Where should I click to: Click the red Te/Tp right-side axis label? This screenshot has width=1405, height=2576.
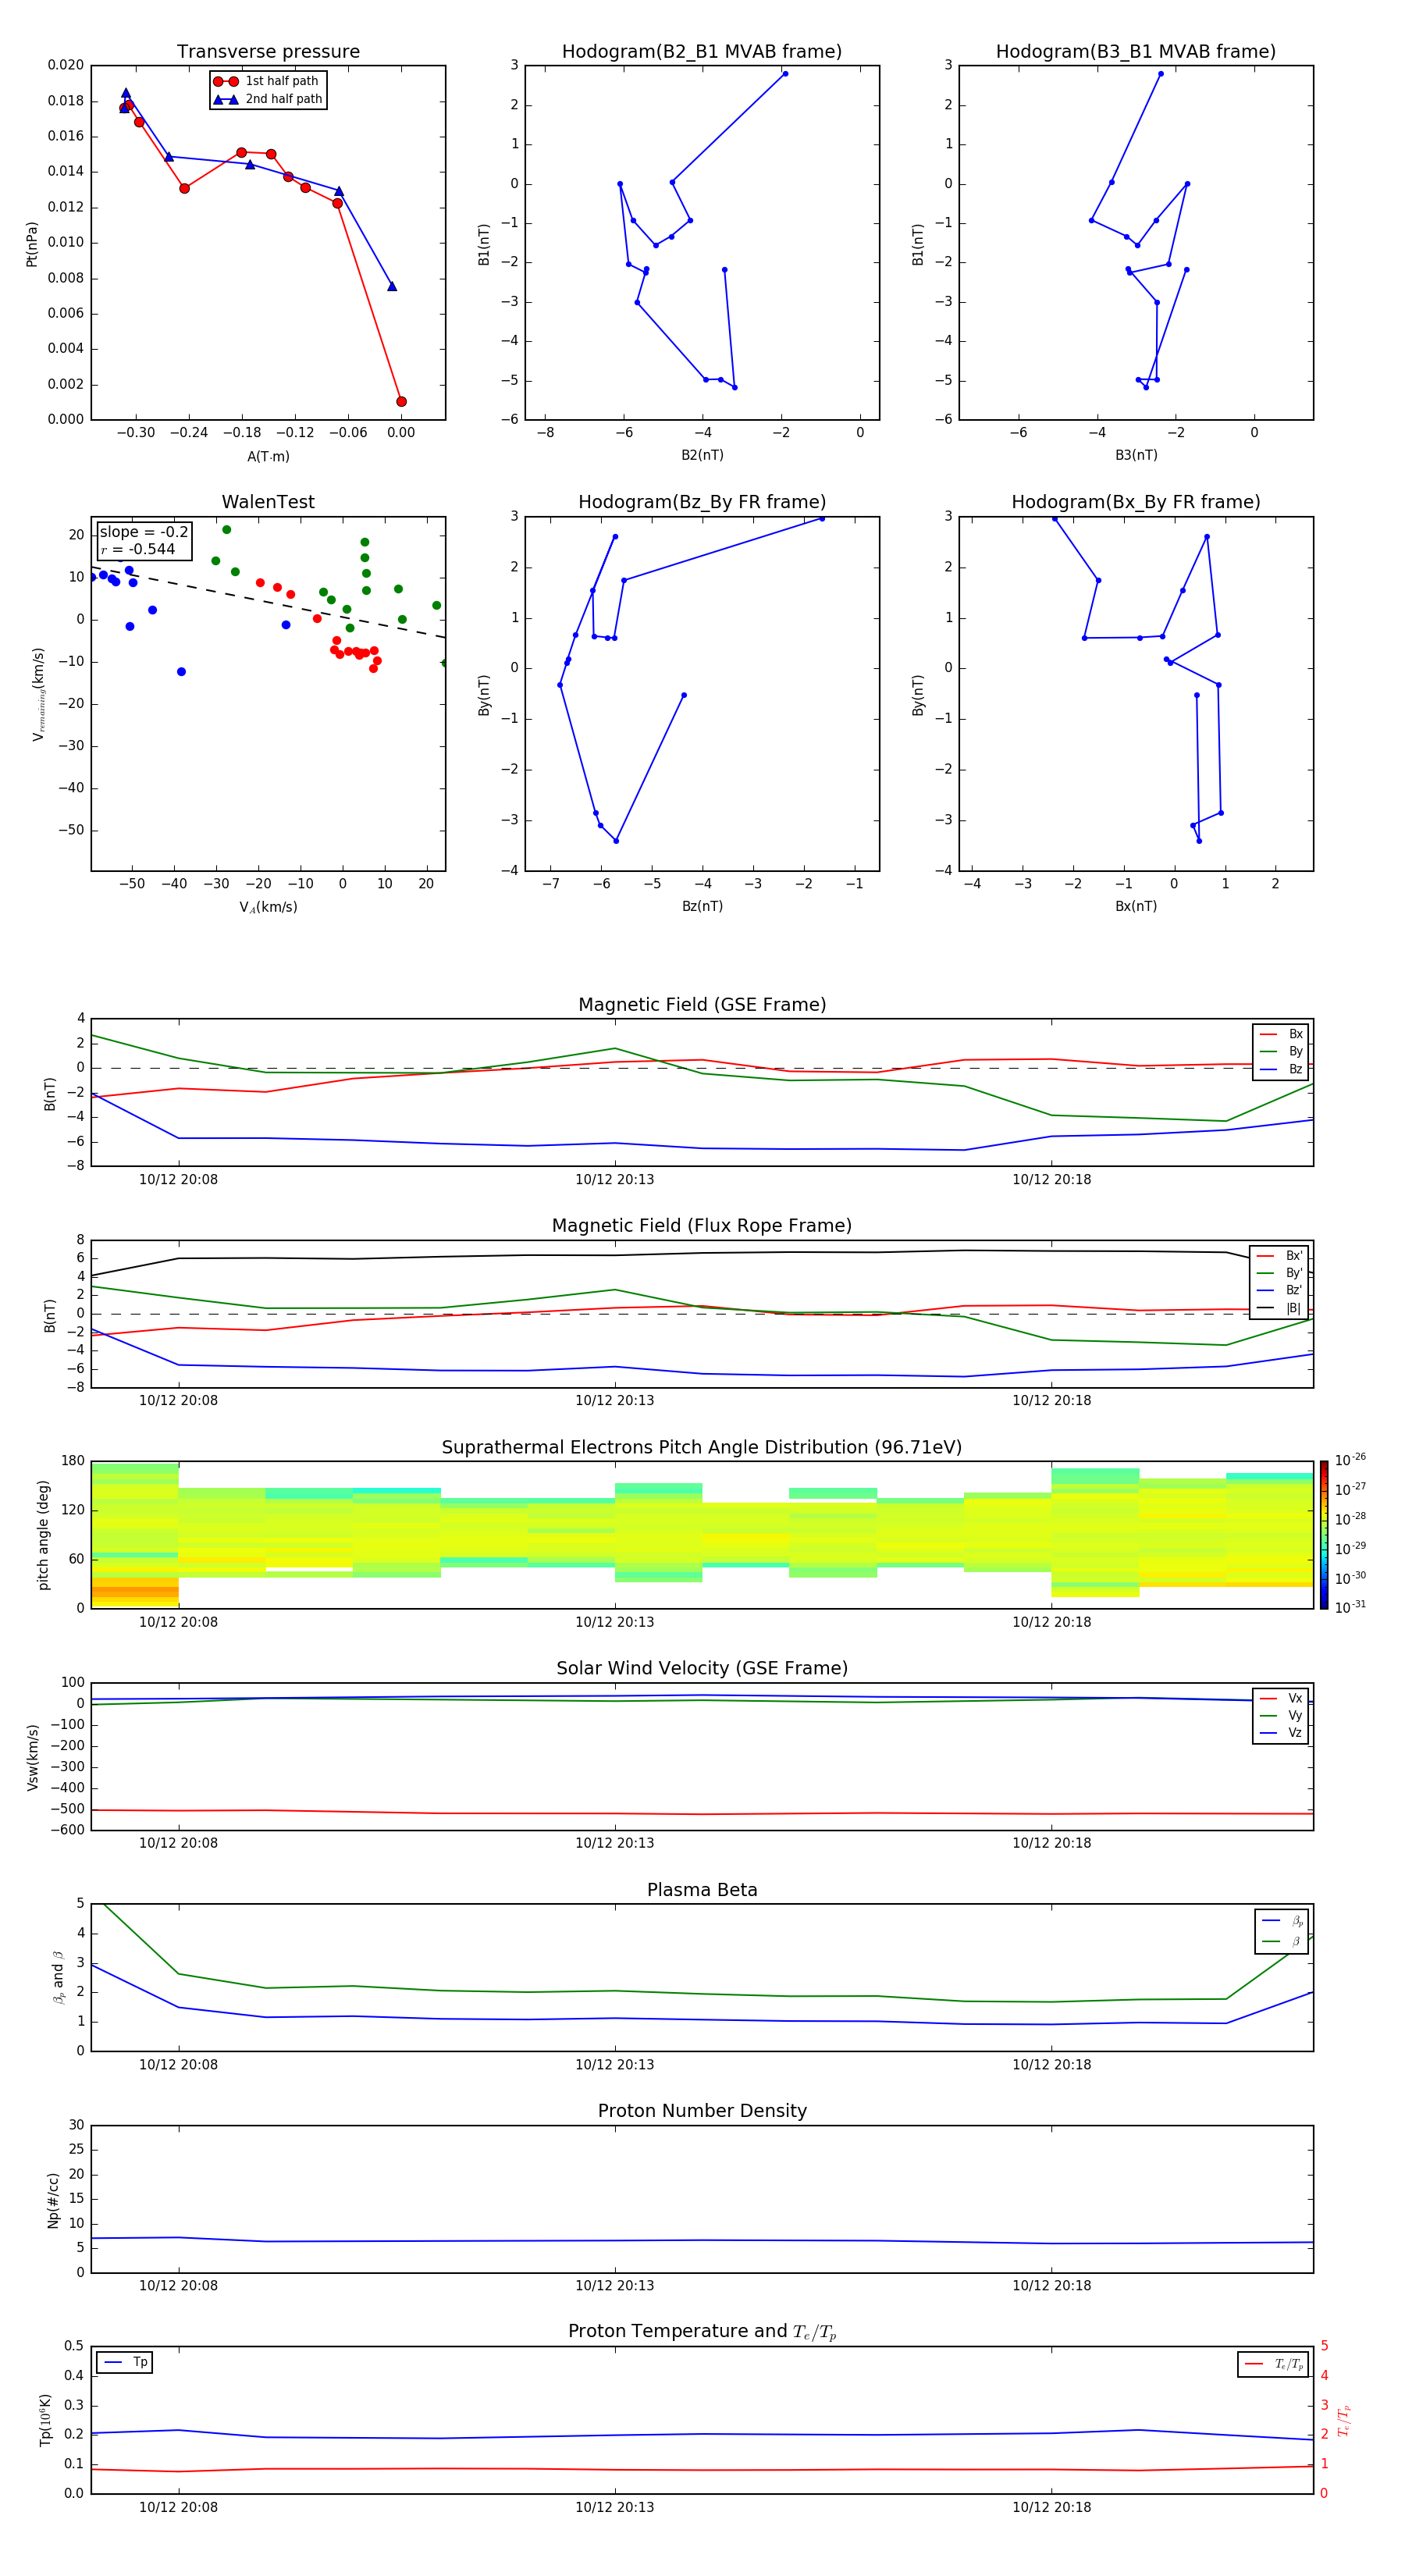[1344, 2420]
